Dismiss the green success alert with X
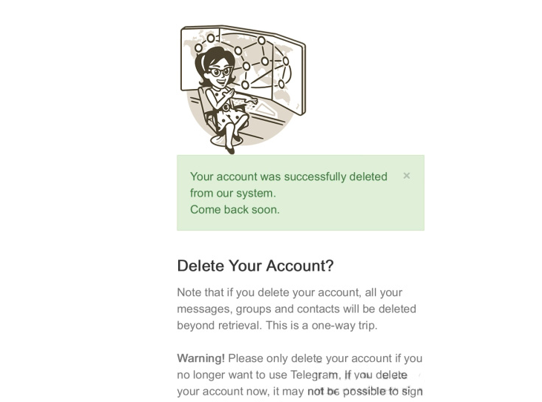This screenshot has height=402, width=542. tap(407, 176)
